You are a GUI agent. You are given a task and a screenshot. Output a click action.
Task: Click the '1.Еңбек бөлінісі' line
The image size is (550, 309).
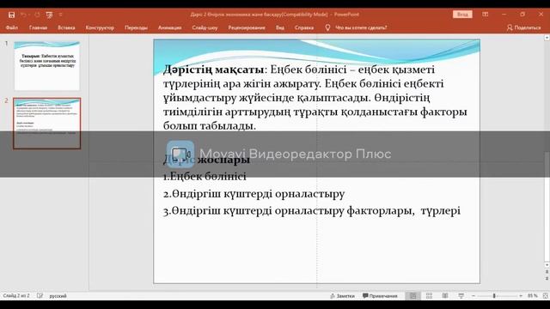click(x=205, y=176)
